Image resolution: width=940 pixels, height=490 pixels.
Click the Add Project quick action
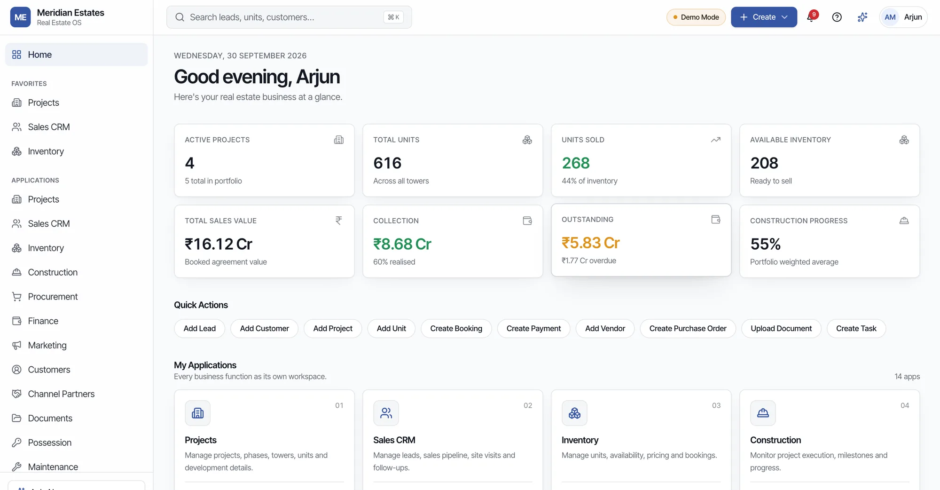pyautogui.click(x=333, y=328)
